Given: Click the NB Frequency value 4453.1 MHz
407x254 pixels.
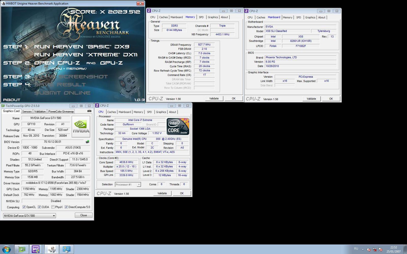Looking at the screenshot, I should coord(222,35).
